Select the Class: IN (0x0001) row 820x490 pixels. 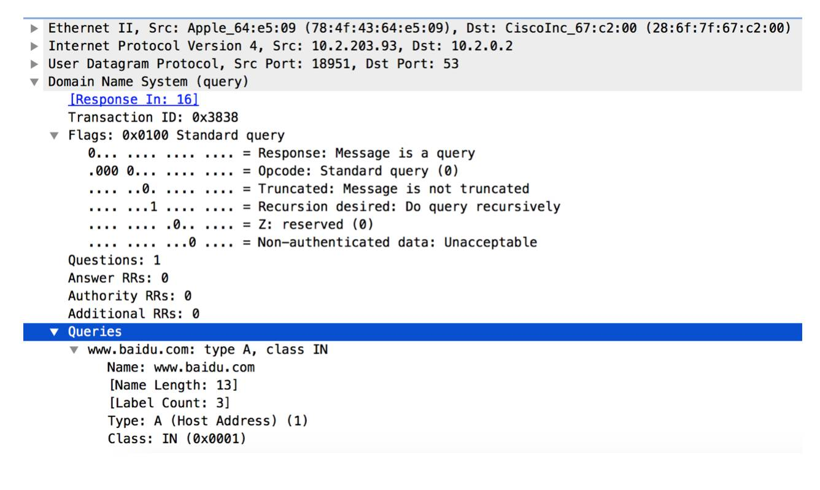coord(176,440)
